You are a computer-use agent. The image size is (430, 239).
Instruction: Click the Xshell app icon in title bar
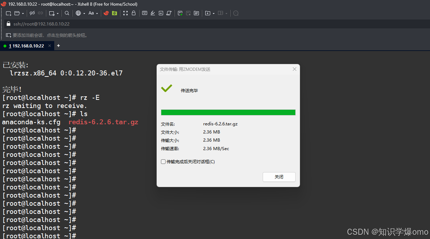point(4,4)
